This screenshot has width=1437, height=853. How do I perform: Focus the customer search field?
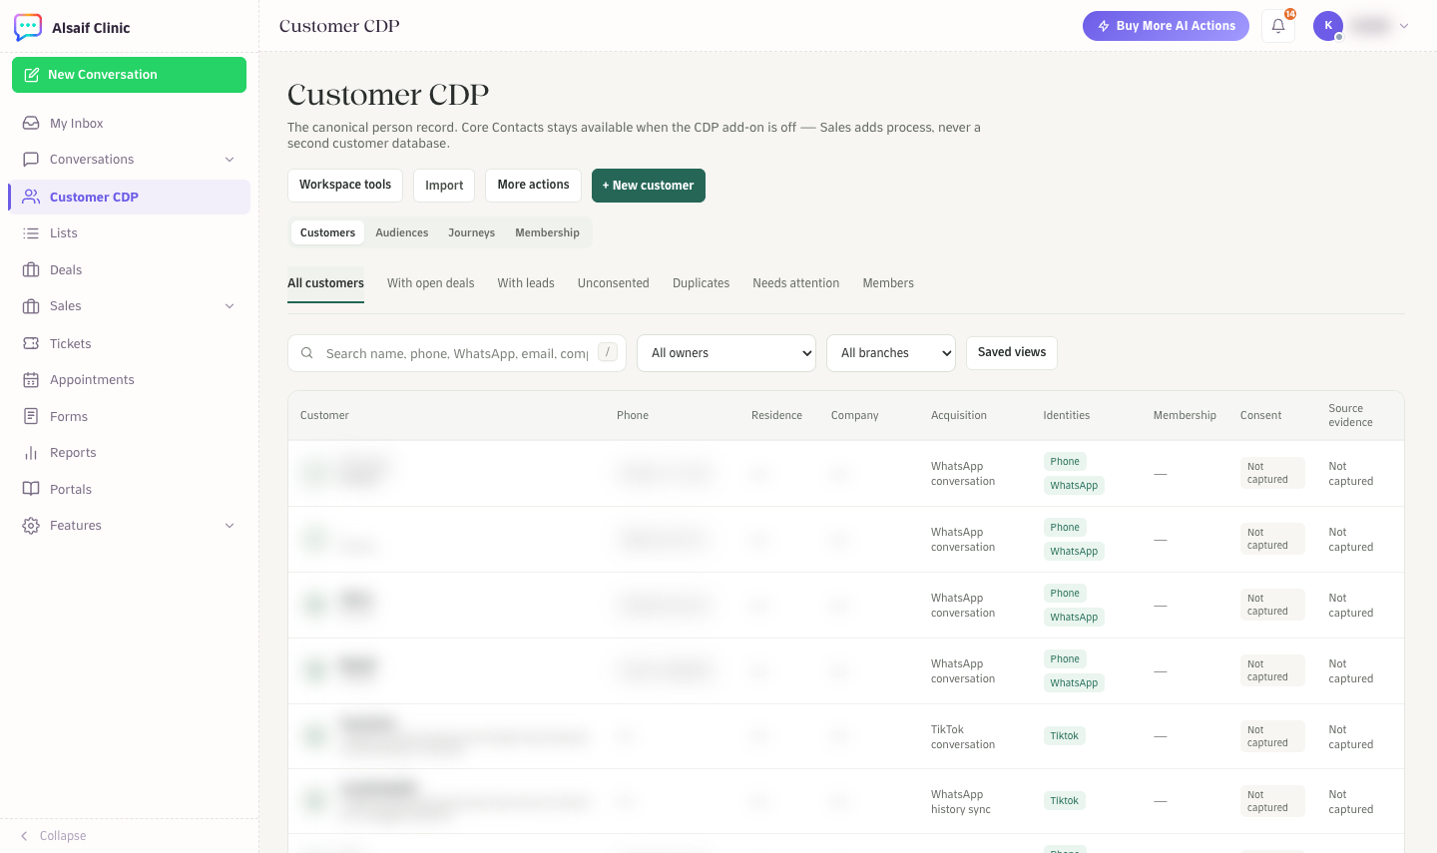click(x=457, y=353)
